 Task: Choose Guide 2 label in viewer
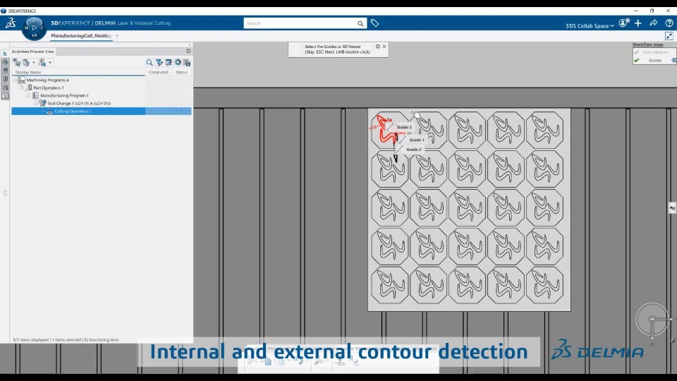click(x=414, y=150)
